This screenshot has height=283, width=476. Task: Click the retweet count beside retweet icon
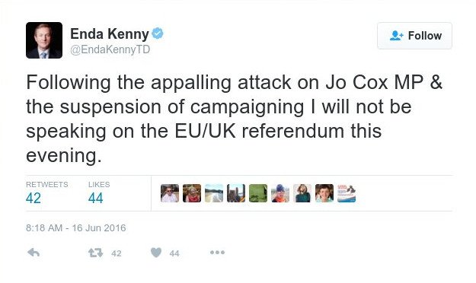(117, 253)
